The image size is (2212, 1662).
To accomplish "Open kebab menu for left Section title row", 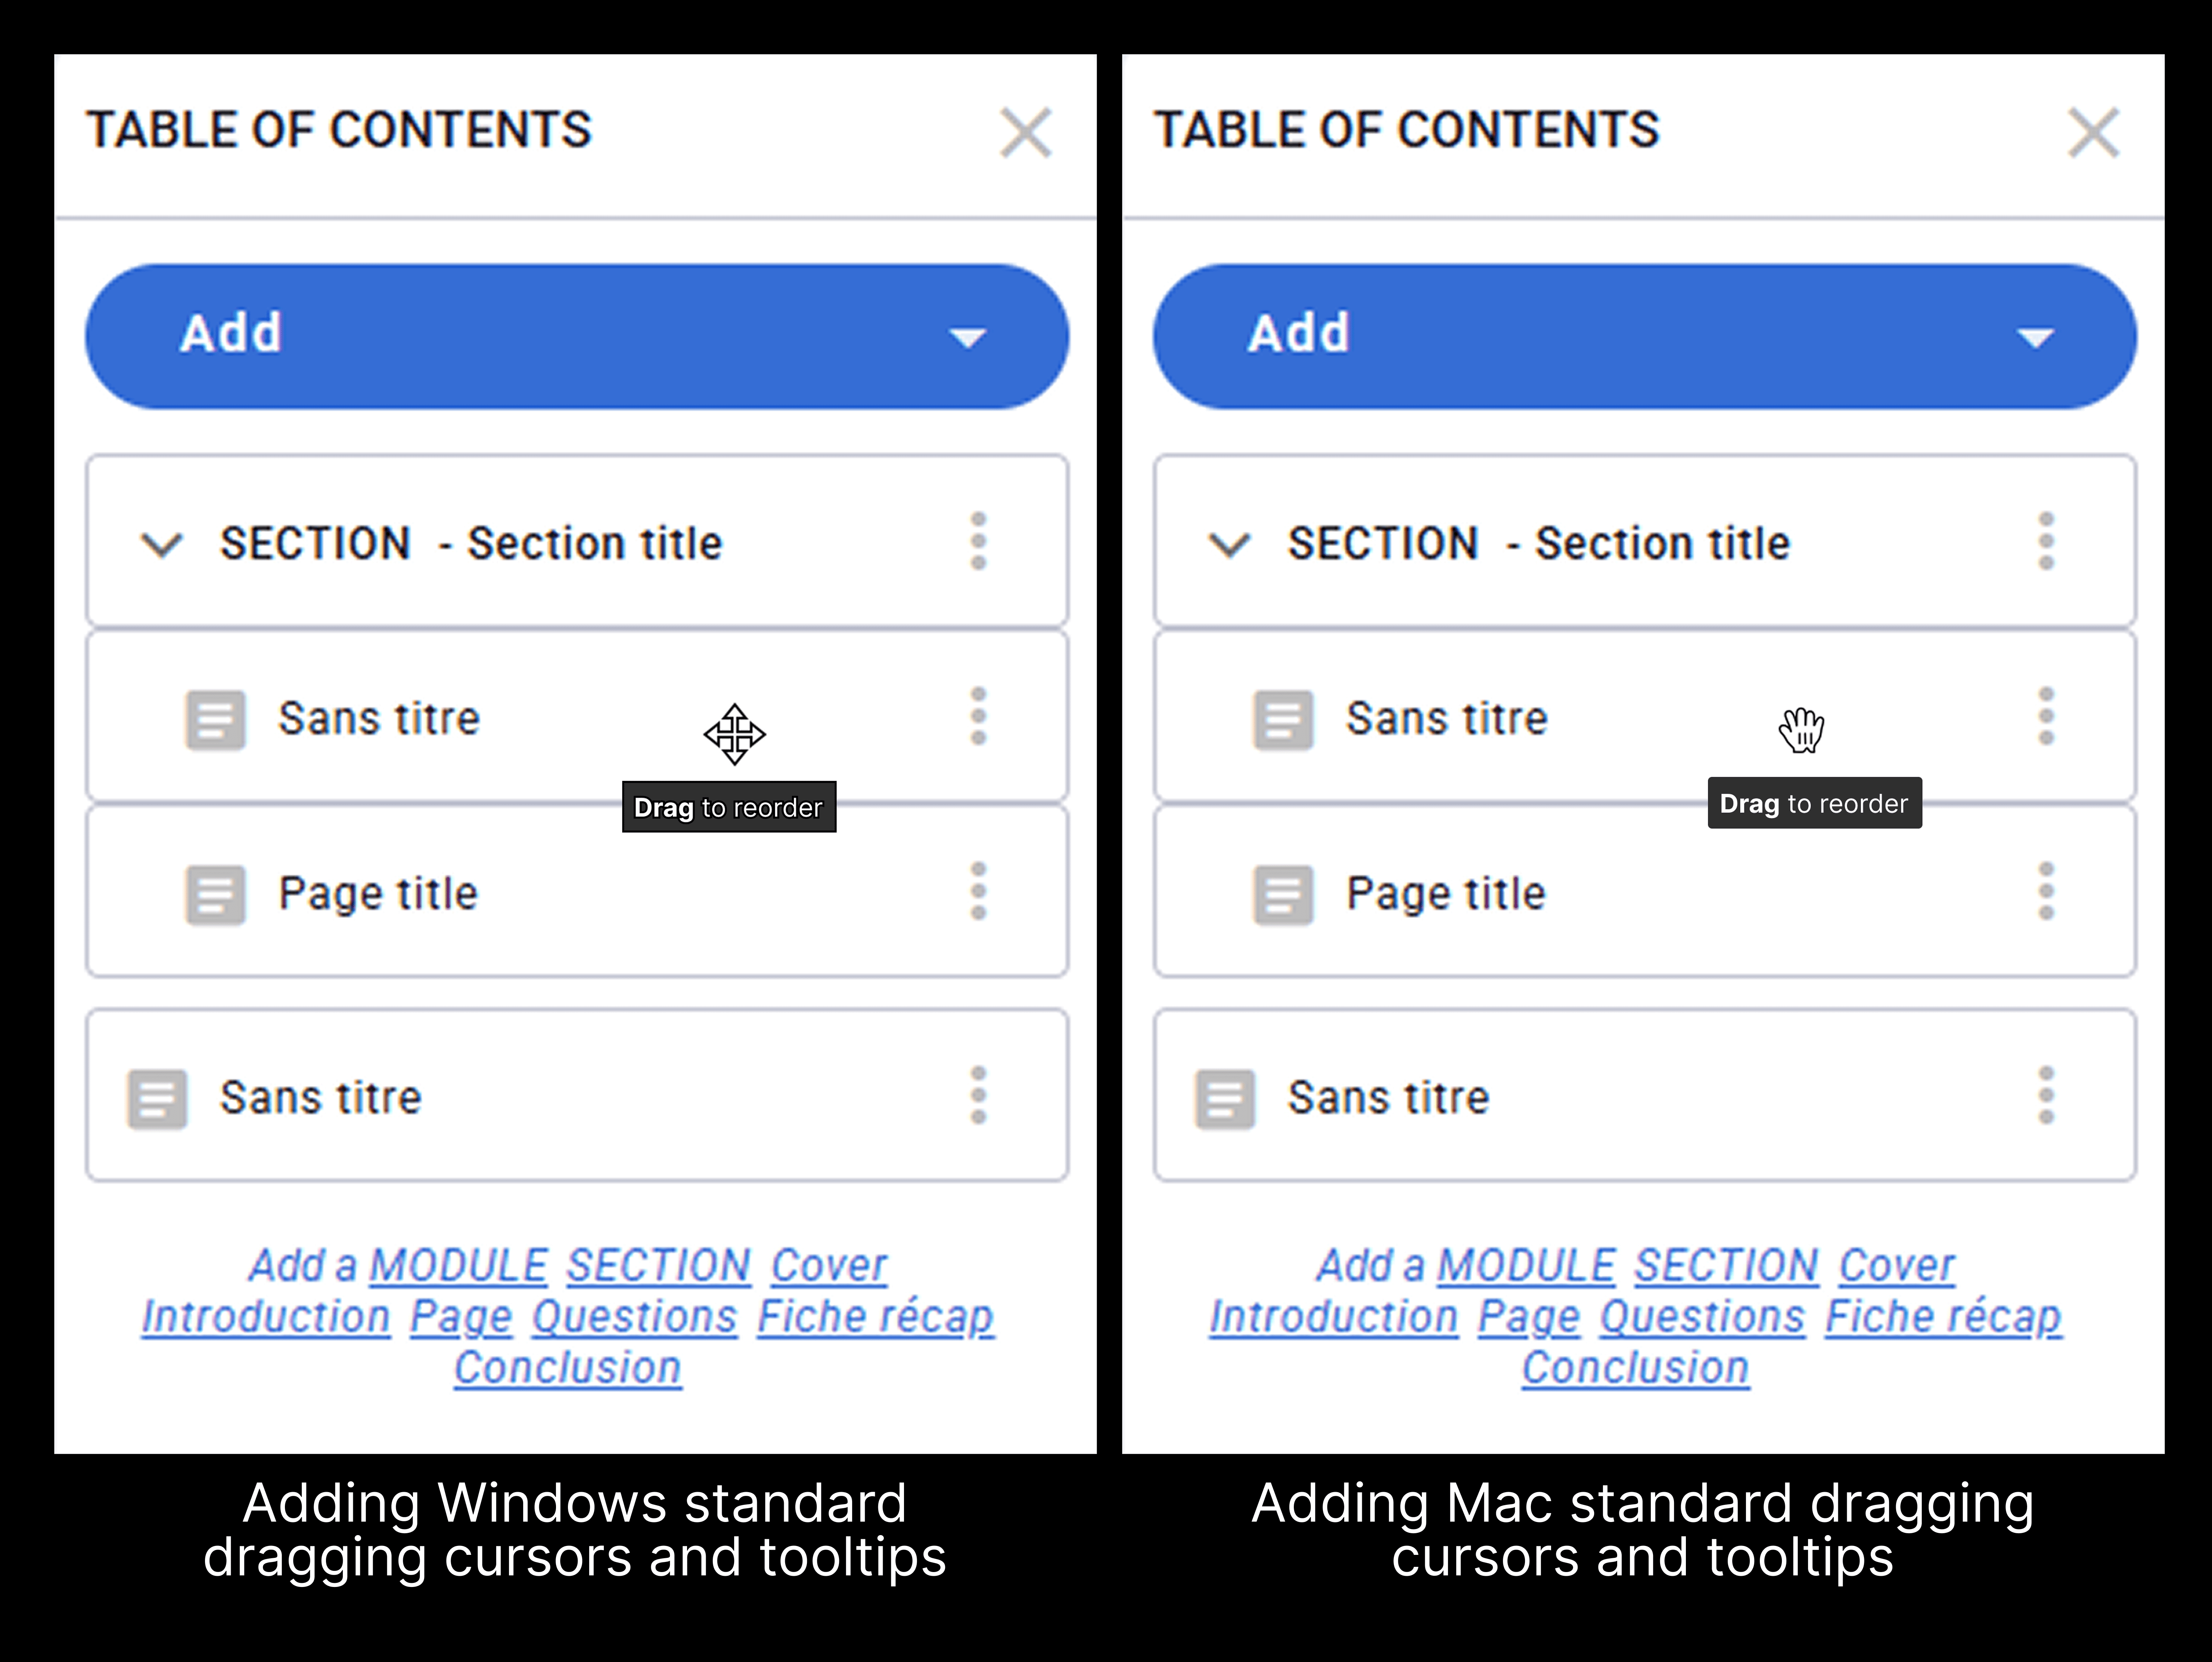I will [978, 541].
